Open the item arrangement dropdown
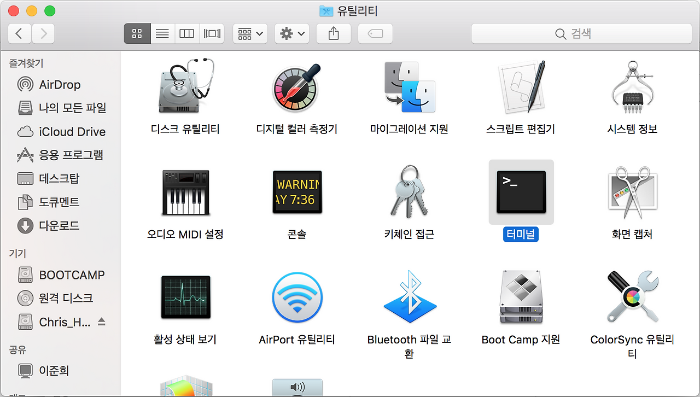Viewport: 700px width, 397px height. [x=250, y=34]
